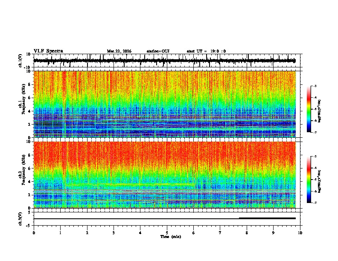Click the 'Time (min)' axis label
338x261 pixels.
click(171, 237)
